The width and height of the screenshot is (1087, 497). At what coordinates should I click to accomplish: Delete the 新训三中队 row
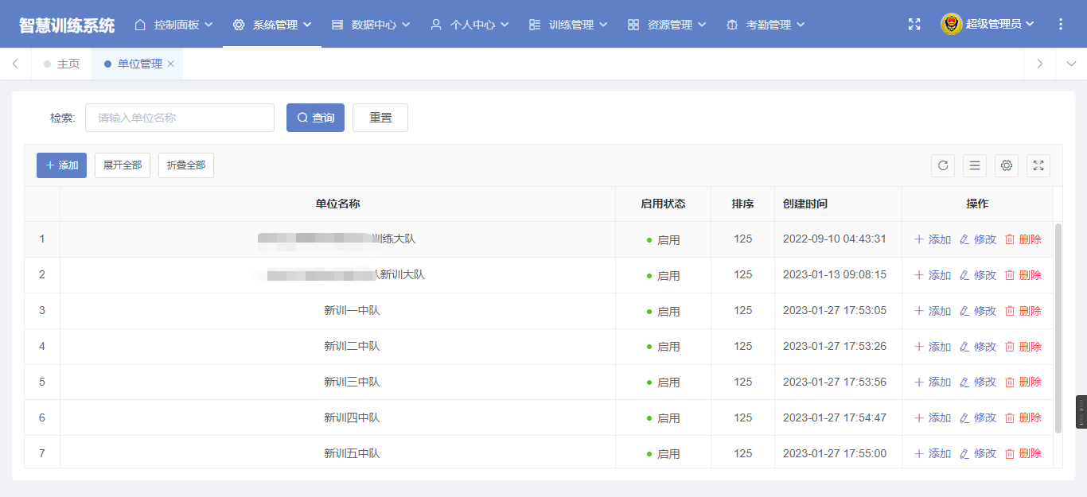[x=1023, y=382]
